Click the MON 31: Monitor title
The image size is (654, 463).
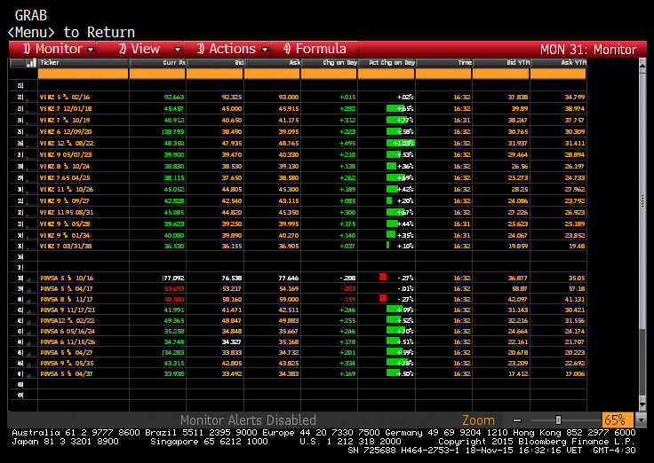coord(588,50)
